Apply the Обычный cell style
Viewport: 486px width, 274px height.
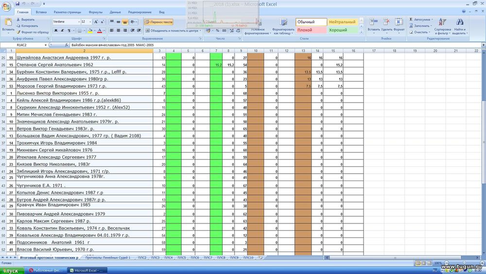point(311,22)
